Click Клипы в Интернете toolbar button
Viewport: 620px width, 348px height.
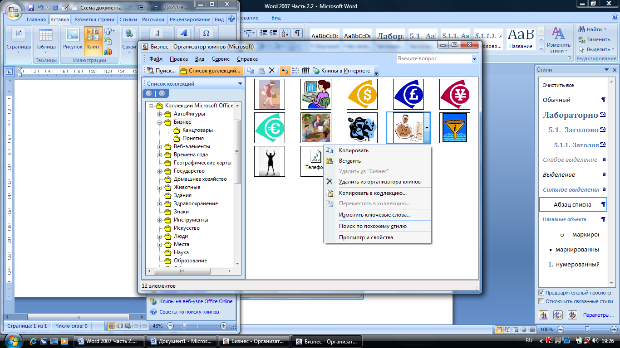click(341, 71)
